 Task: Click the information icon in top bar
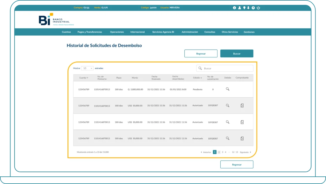(235, 8)
